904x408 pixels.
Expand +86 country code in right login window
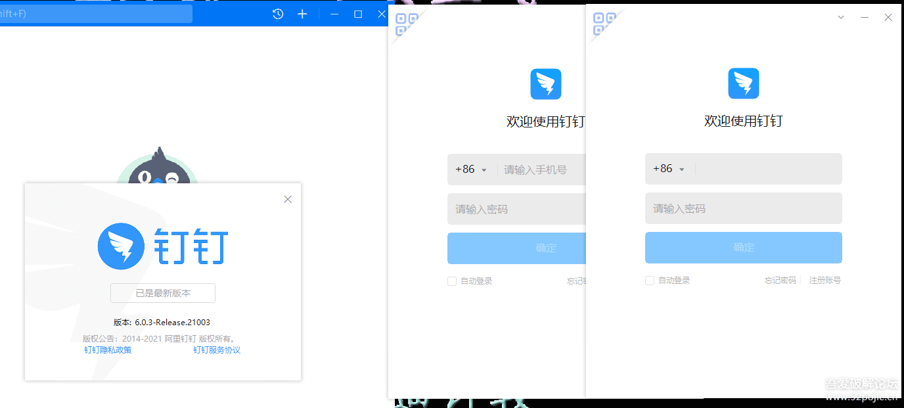(x=669, y=169)
